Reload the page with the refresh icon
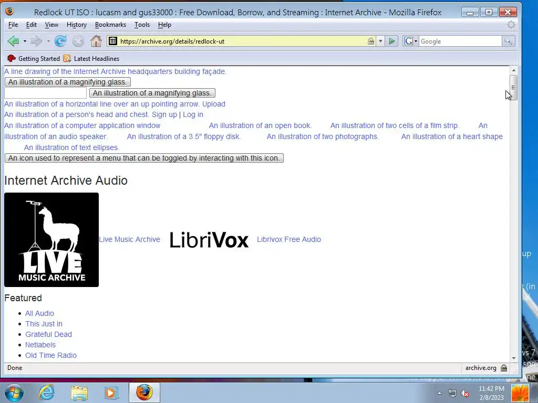This screenshot has height=403, width=538. coord(60,41)
